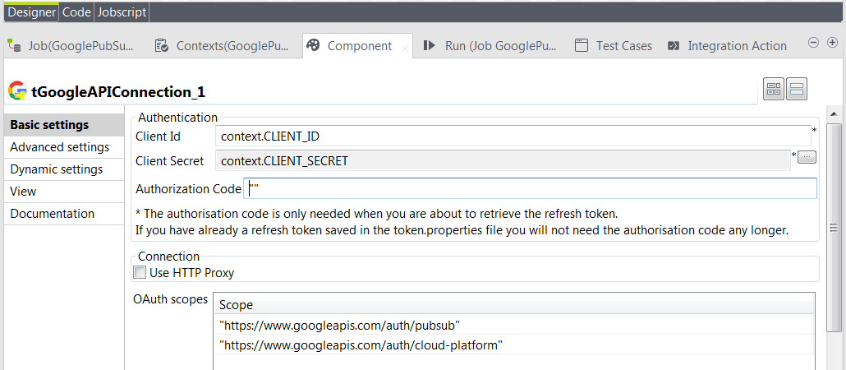
Task: Open the Run (Job GooglePu... tab
Action: (490, 46)
